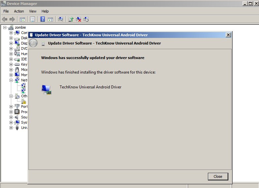
Task: Expand the Display adapters category
Action: pyautogui.click(x=11, y=43)
